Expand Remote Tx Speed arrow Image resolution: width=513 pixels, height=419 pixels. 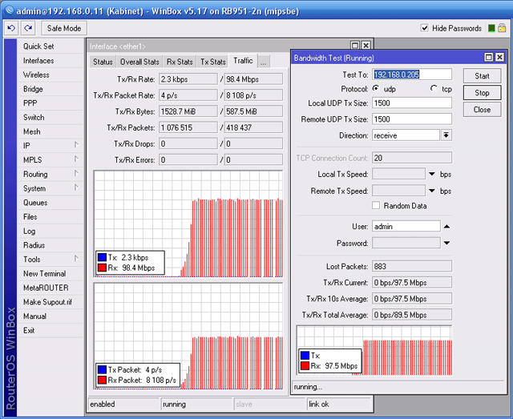pyautogui.click(x=432, y=191)
